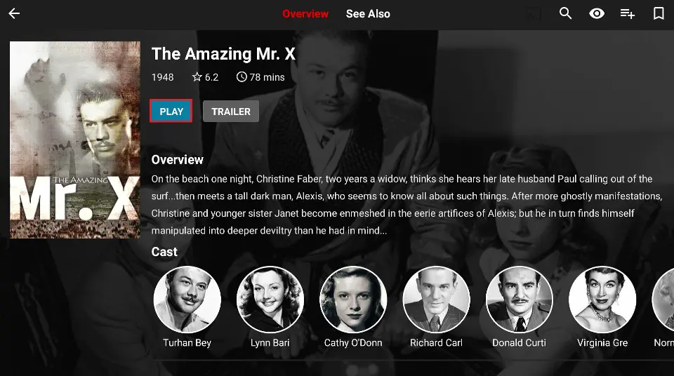
Task: Play The Amazing Mr. X
Action: click(x=171, y=112)
